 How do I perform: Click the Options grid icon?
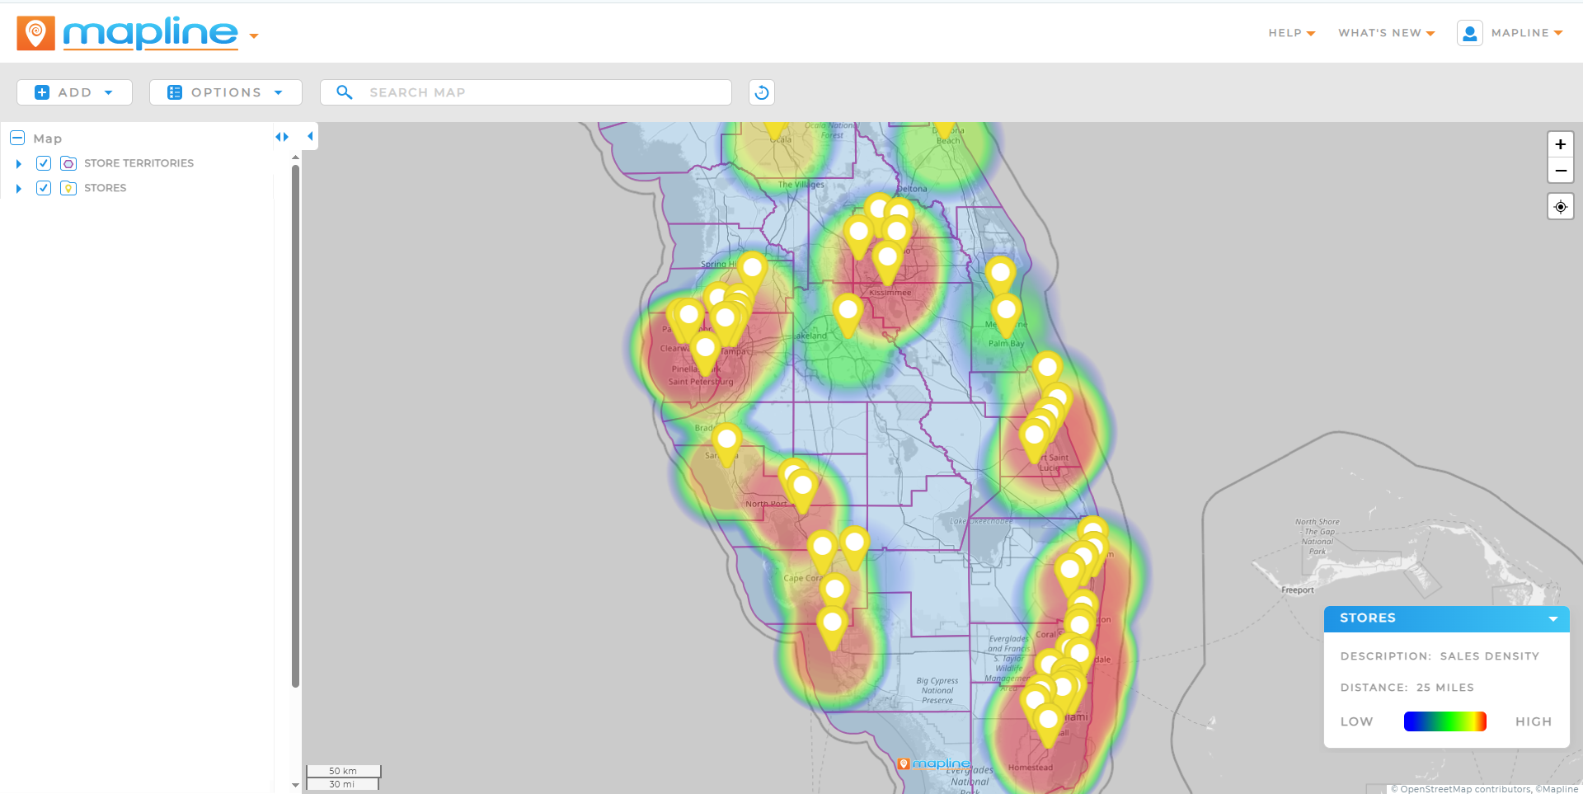coord(174,92)
